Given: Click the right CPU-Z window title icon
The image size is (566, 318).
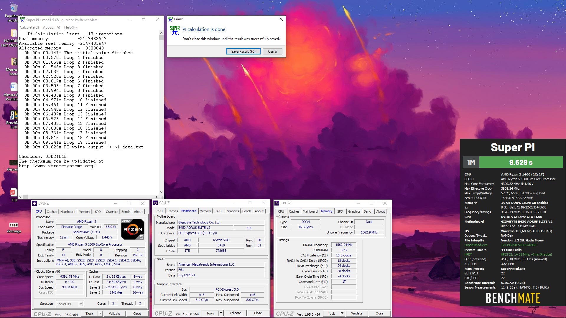Looking at the screenshot, I should point(277,203).
